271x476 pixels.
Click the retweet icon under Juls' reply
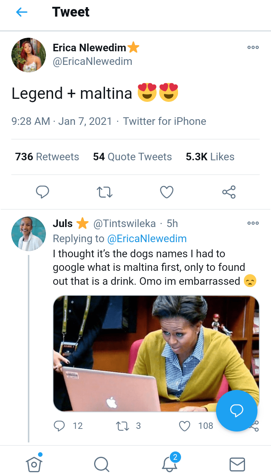[122, 425]
